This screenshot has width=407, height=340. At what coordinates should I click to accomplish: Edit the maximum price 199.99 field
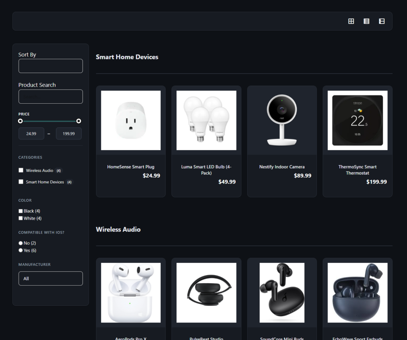69,133
